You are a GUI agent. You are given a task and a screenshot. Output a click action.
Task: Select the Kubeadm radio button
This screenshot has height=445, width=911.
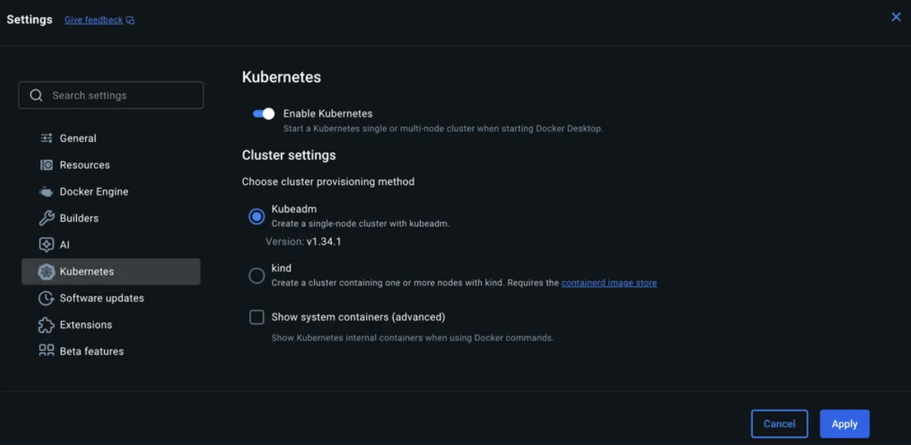257,216
